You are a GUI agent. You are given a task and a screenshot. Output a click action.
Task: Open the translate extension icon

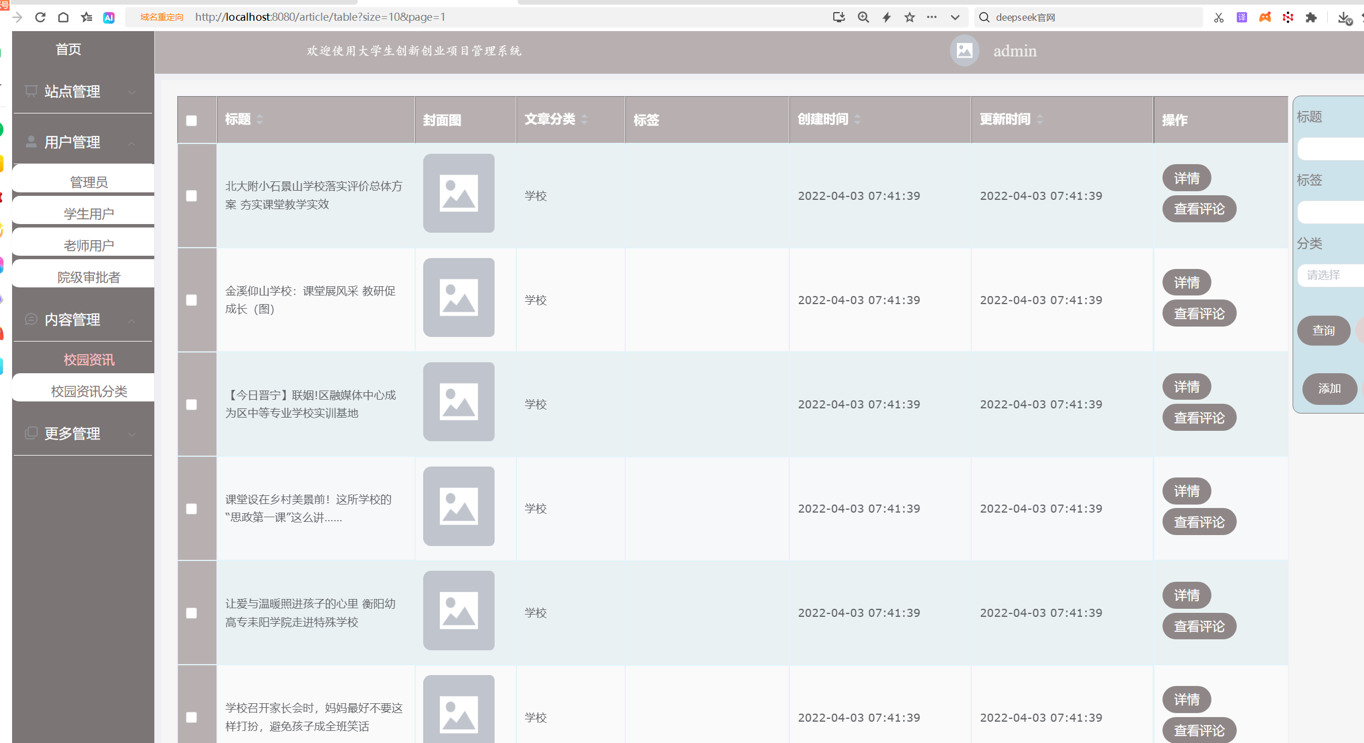point(1242,17)
